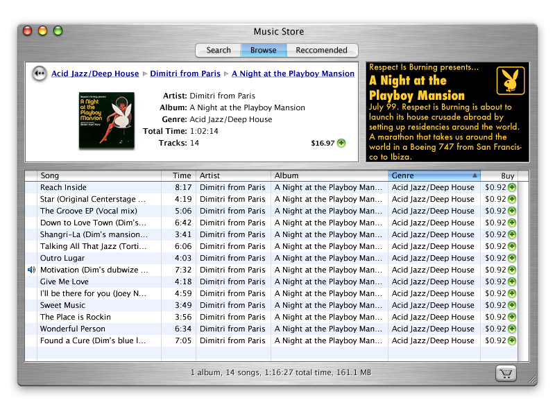Click the window resize grip corner
The image size is (555, 416).
click(532, 379)
